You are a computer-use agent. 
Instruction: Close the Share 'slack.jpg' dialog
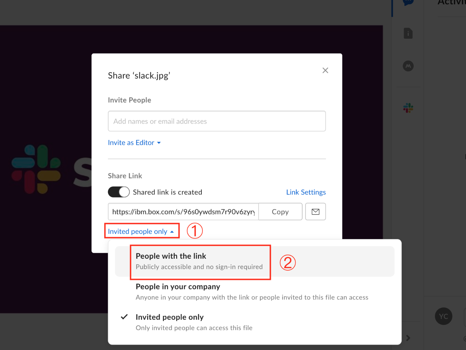click(x=325, y=70)
